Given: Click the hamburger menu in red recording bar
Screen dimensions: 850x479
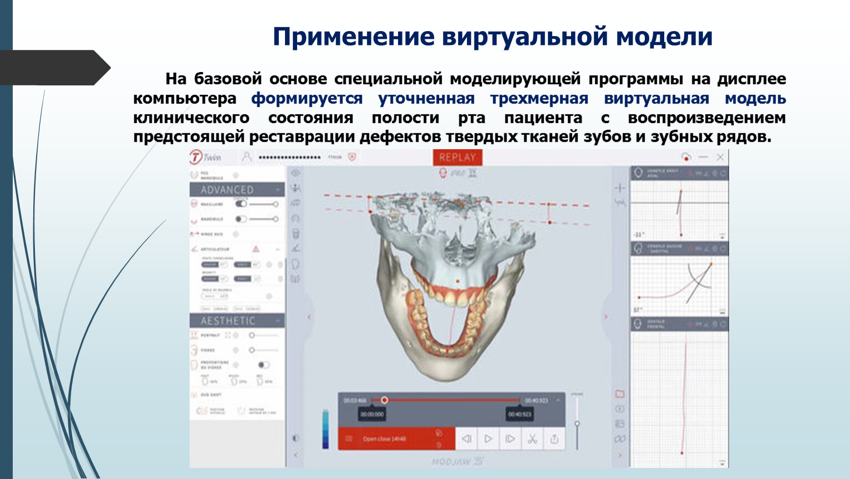Looking at the screenshot, I should [x=349, y=439].
